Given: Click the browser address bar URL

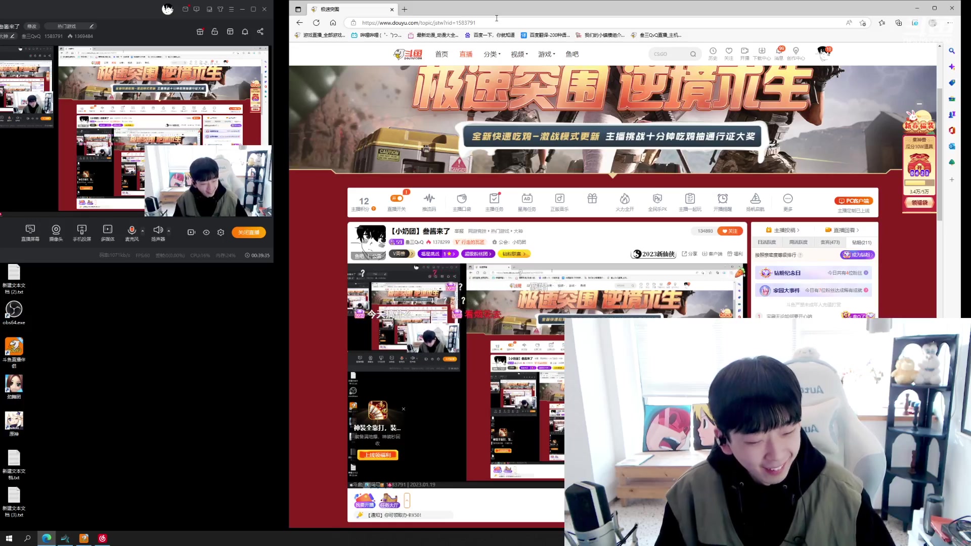Looking at the screenshot, I should (419, 23).
